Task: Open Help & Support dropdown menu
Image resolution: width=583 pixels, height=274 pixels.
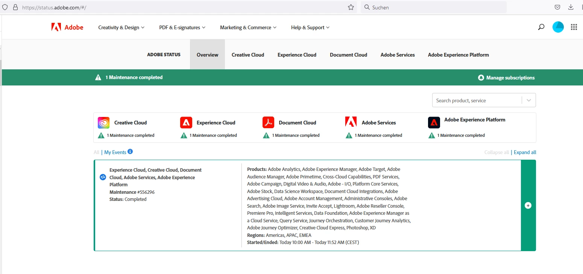Action: click(x=310, y=27)
